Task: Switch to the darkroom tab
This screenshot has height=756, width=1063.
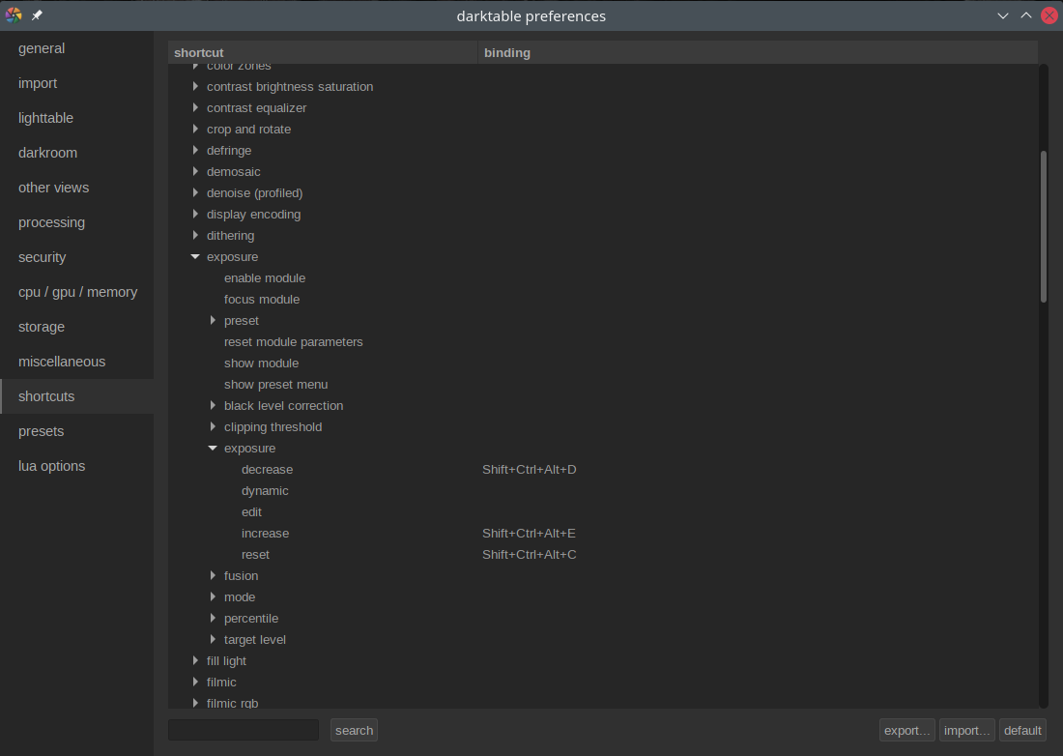Action: pyautogui.click(x=76, y=153)
